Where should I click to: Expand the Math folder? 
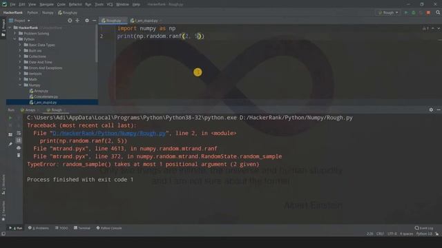coord(20,79)
